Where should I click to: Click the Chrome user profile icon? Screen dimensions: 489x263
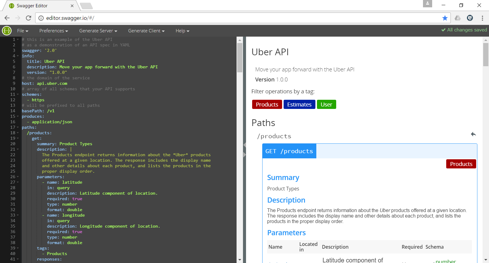pyautogui.click(x=428, y=4)
